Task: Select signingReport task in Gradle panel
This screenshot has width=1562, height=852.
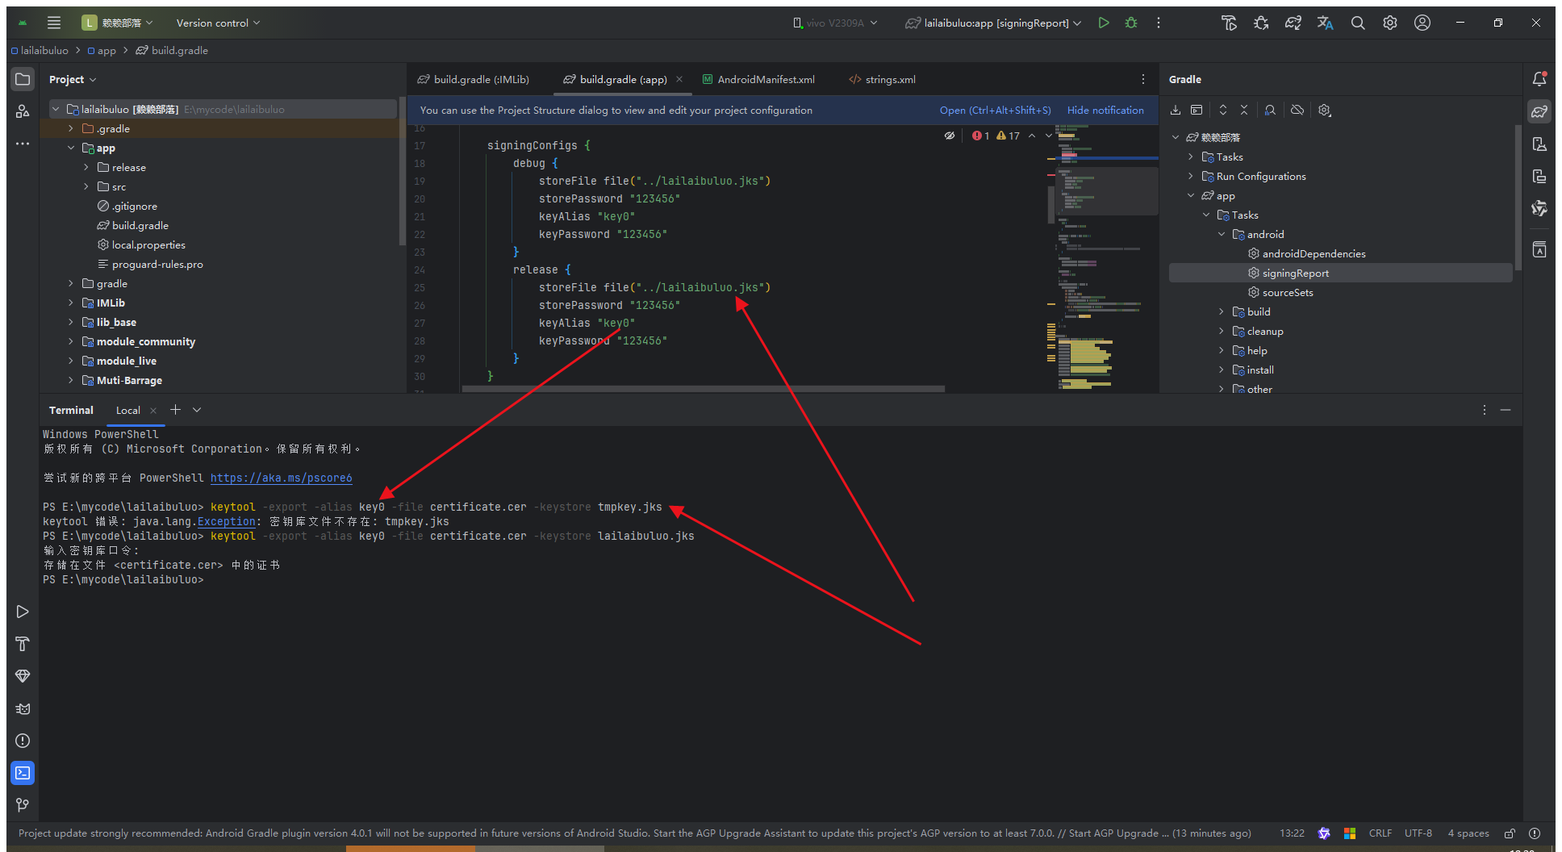Action: 1295,273
